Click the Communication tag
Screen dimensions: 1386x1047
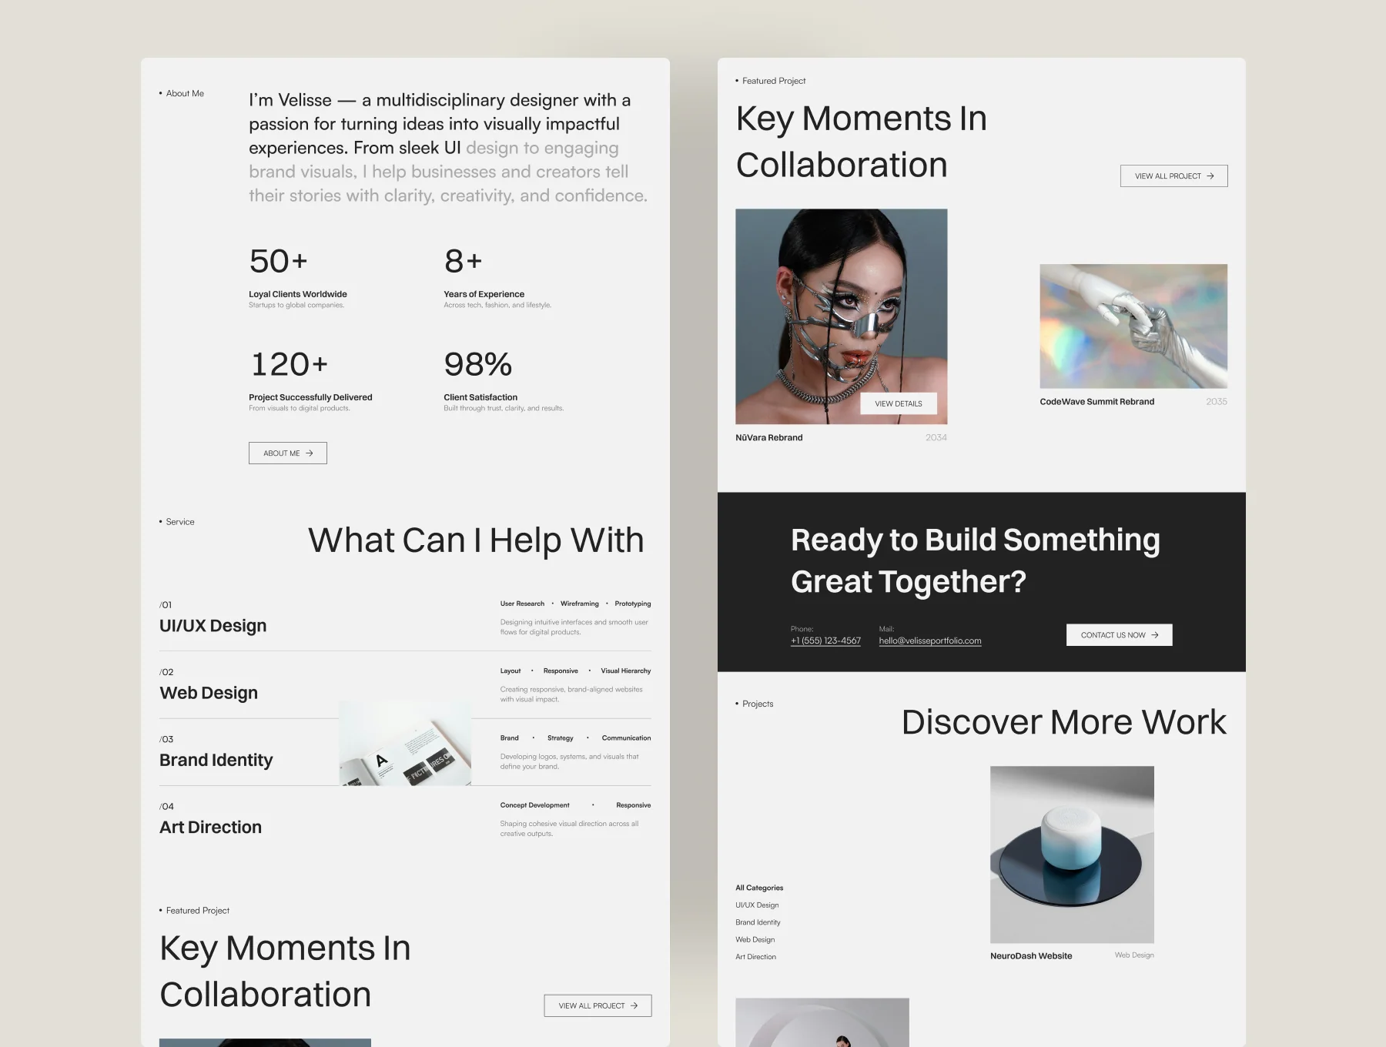(x=627, y=738)
